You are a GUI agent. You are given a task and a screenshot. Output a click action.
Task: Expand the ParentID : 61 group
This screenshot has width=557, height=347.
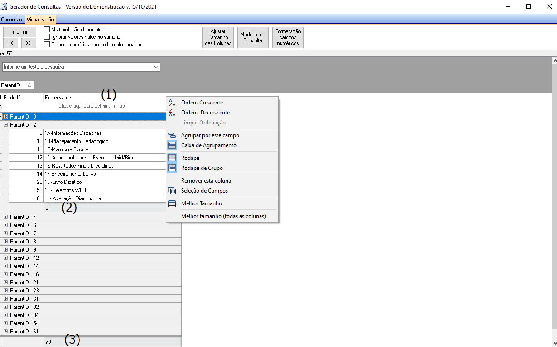click(x=6, y=332)
